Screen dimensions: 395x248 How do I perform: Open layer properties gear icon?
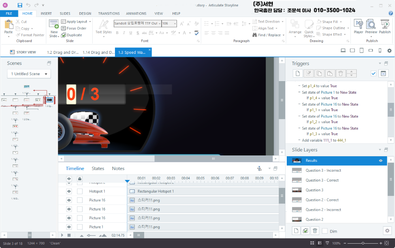tap(387, 231)
